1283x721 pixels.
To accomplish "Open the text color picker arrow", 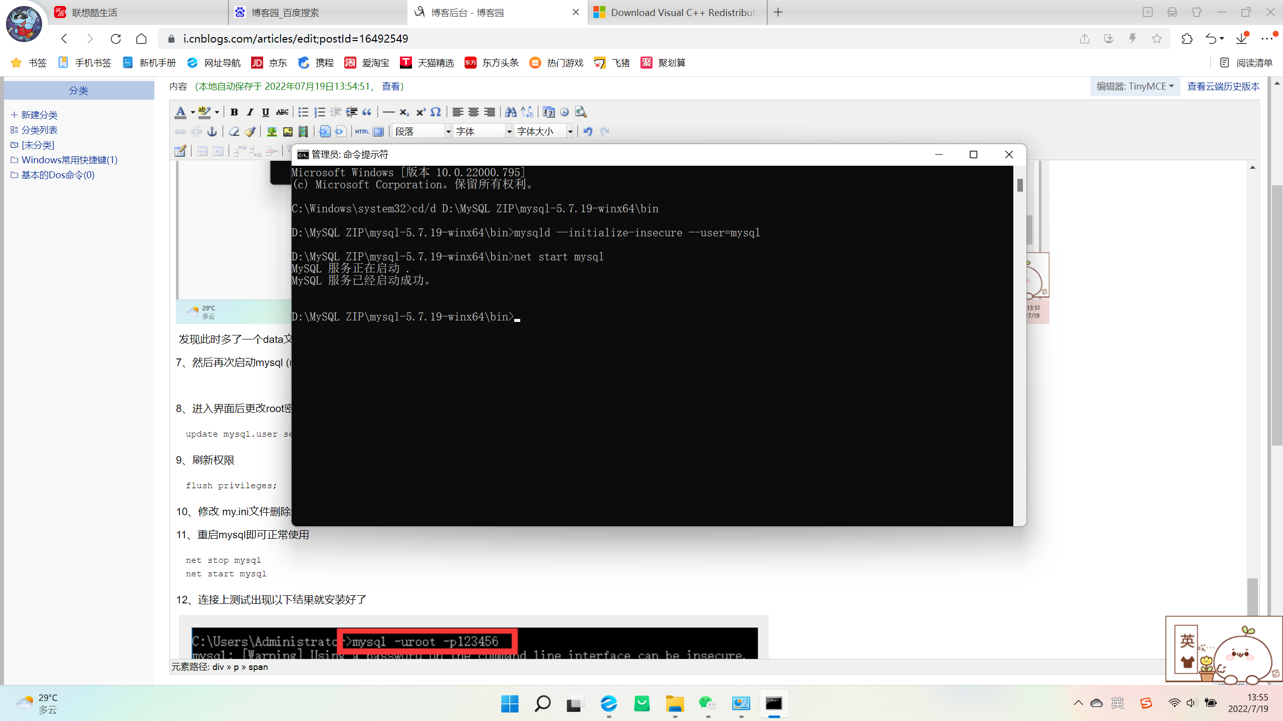I will [192, 112].
